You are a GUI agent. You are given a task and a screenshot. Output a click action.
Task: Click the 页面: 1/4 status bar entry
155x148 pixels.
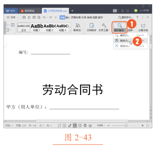[20, 126]
